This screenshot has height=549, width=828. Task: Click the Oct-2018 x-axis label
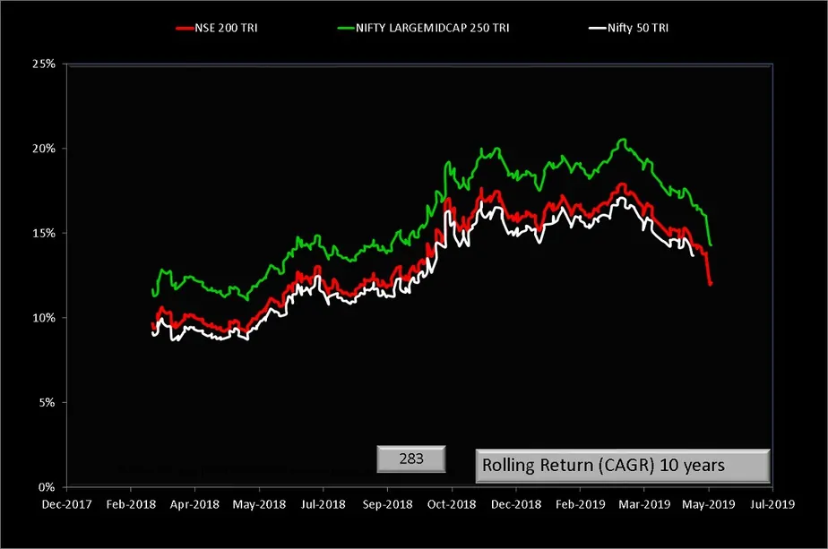point(452,504)
